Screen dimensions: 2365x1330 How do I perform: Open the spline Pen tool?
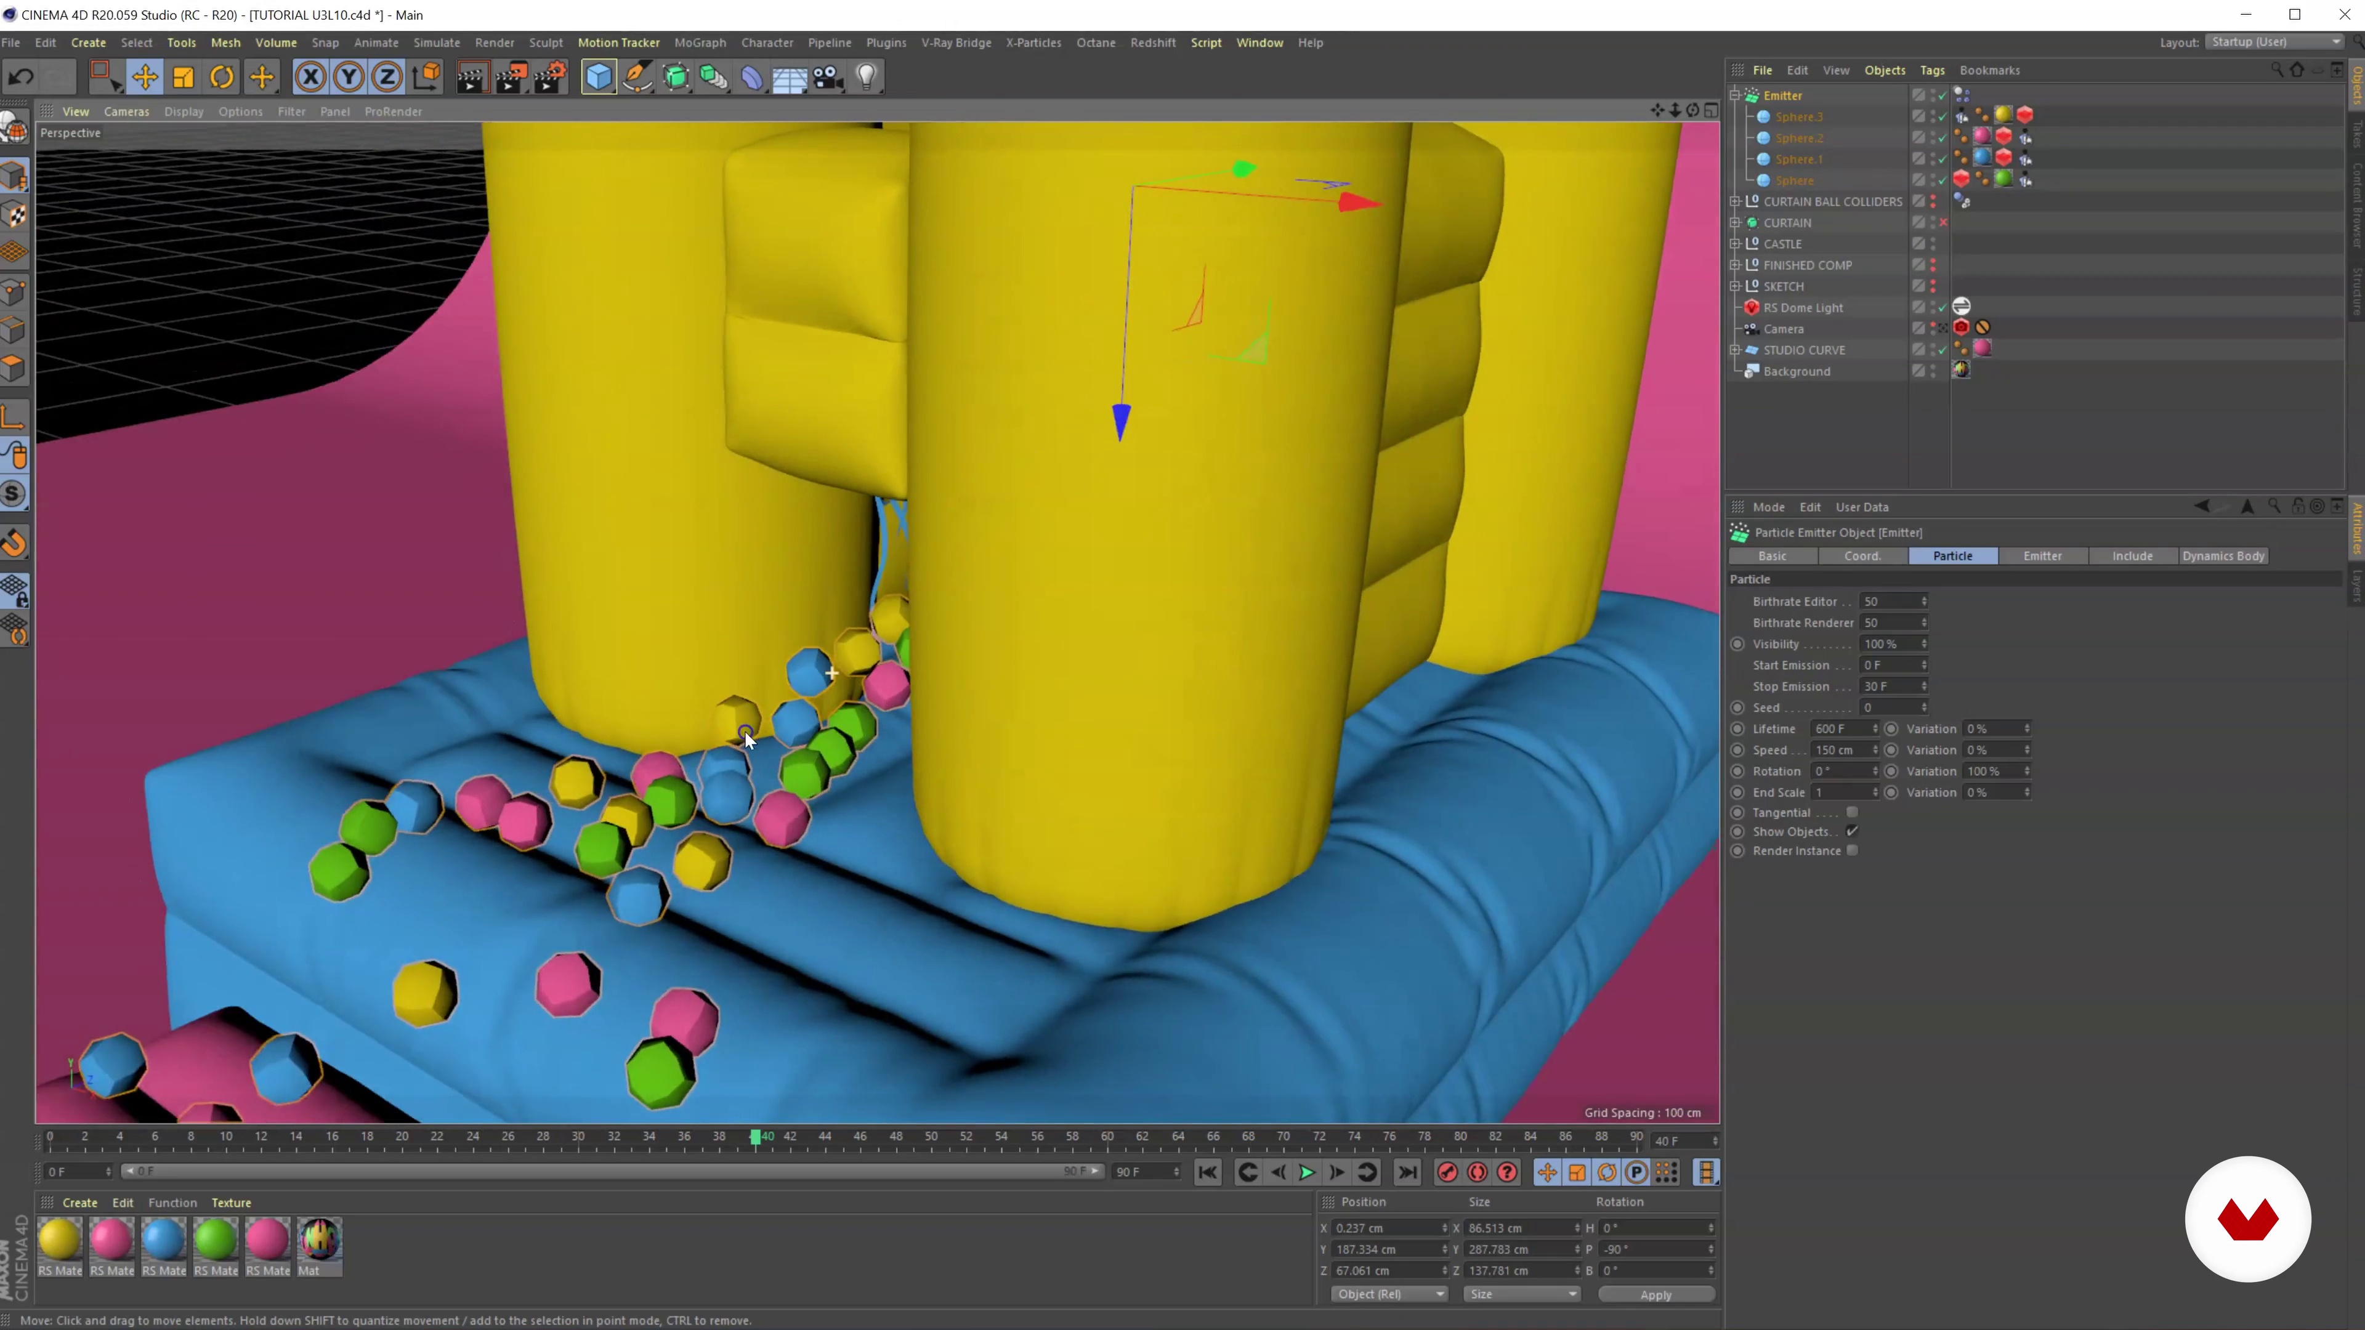pyautogui.click(x=637, y=77)
